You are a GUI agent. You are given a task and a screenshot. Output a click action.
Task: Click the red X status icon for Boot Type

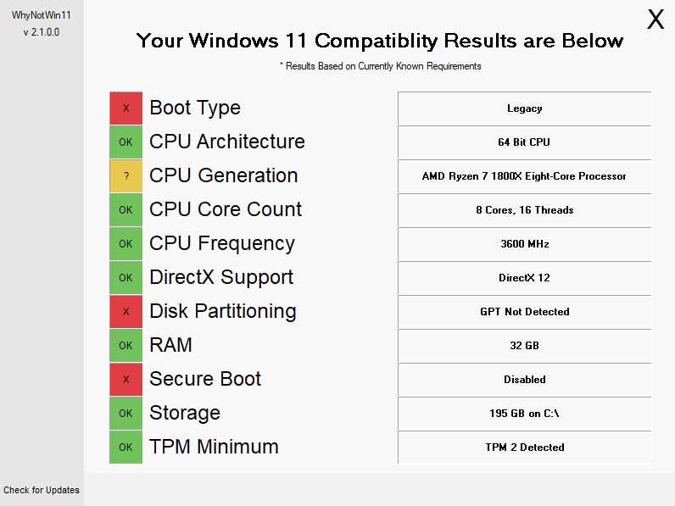click(126, 108)
